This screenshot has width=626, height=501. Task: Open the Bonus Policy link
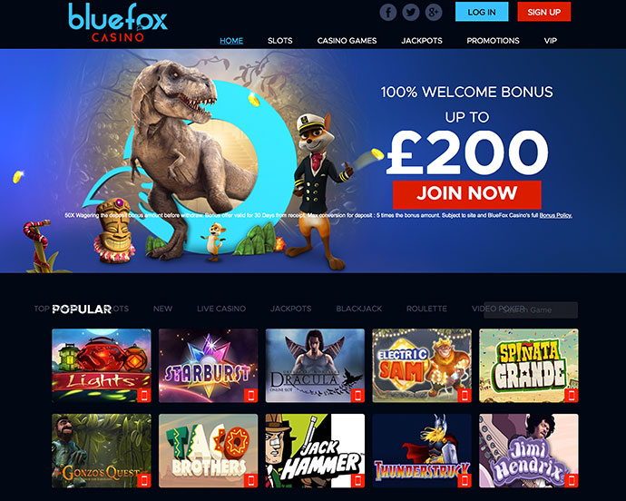tap(556, 215)
